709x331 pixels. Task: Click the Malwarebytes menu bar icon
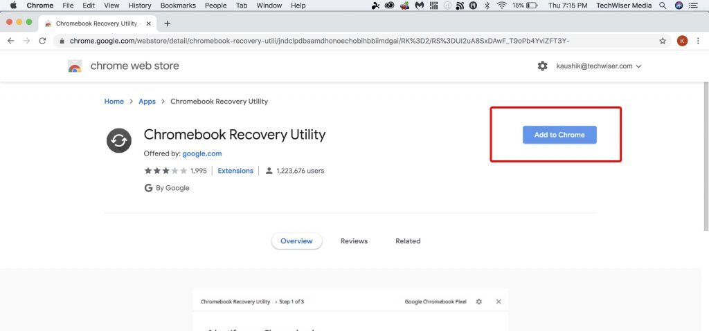419,6
